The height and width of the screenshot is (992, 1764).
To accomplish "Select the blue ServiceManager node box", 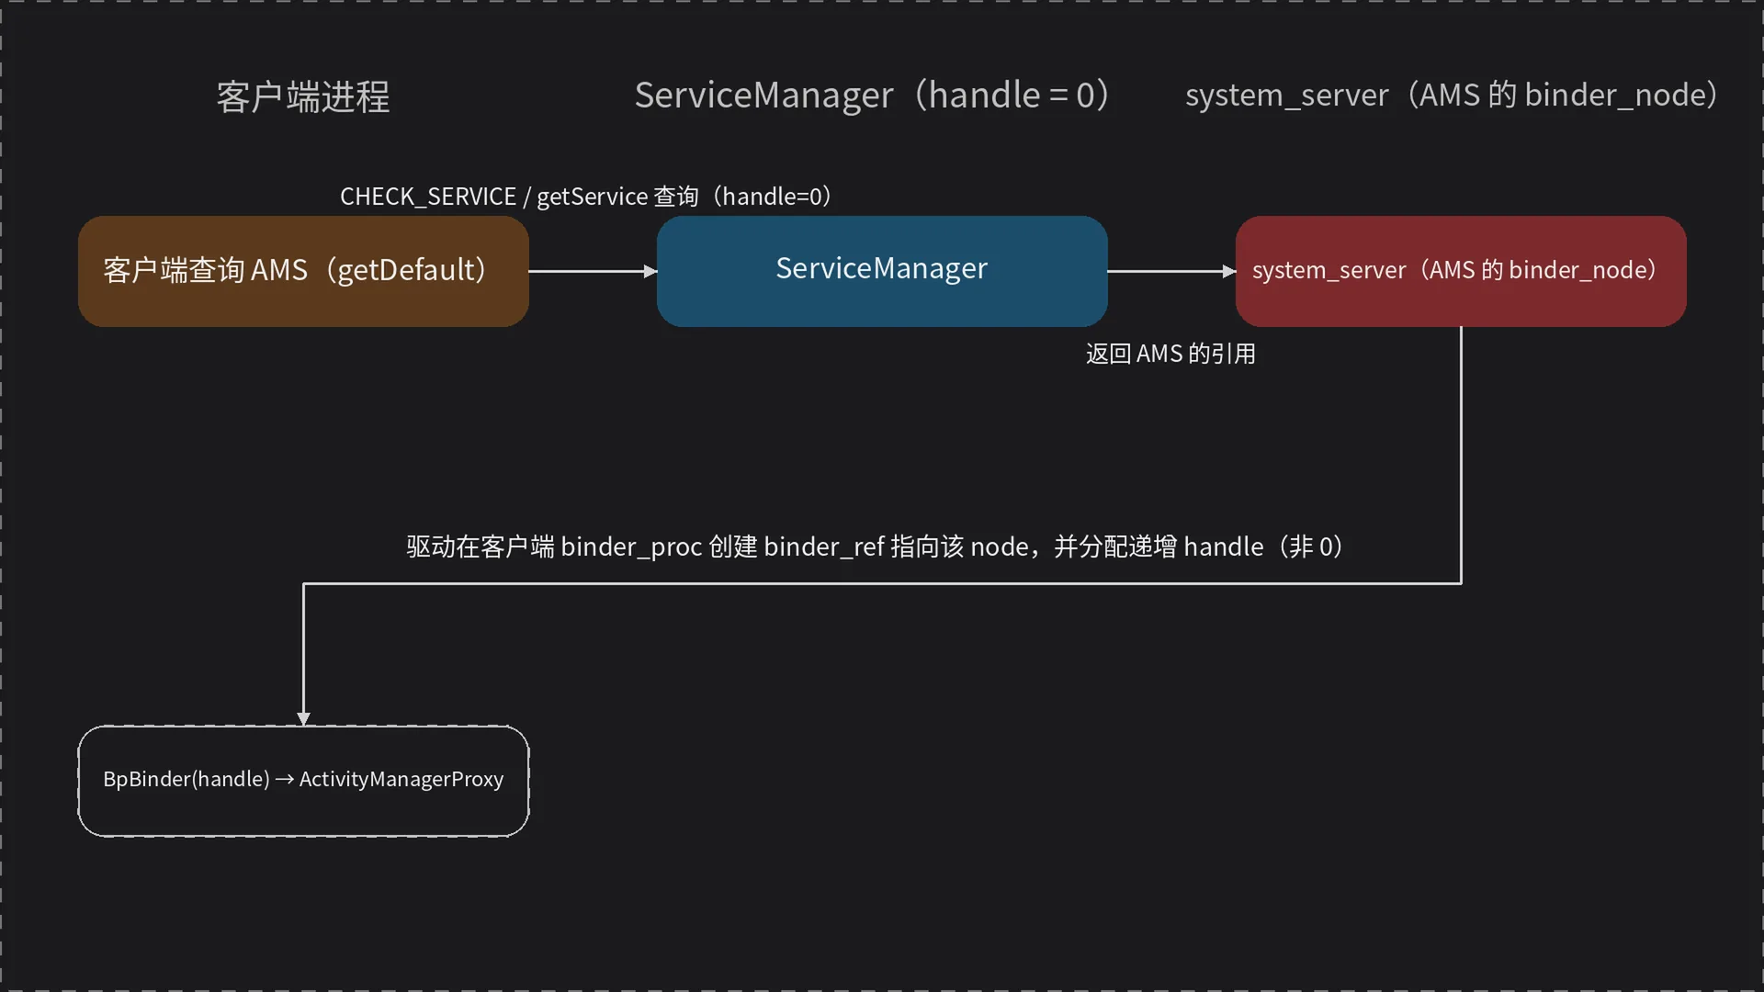I will tap(882, 271).
